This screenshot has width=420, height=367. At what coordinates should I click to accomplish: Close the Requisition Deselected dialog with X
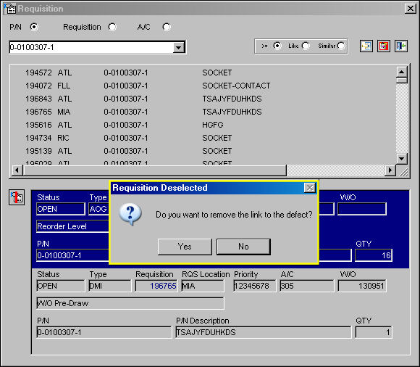310,188
